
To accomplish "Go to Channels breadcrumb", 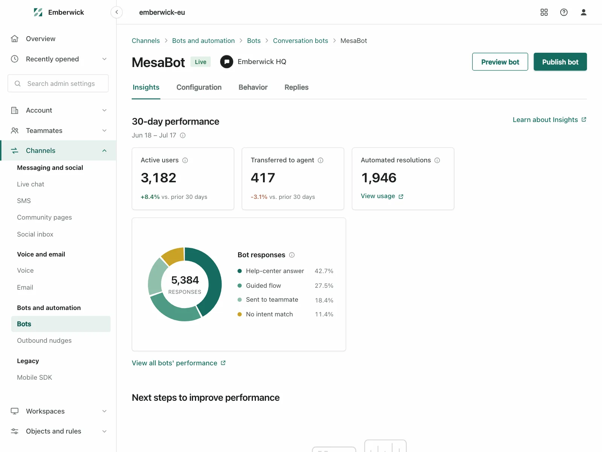I will [x=146, y=41].
